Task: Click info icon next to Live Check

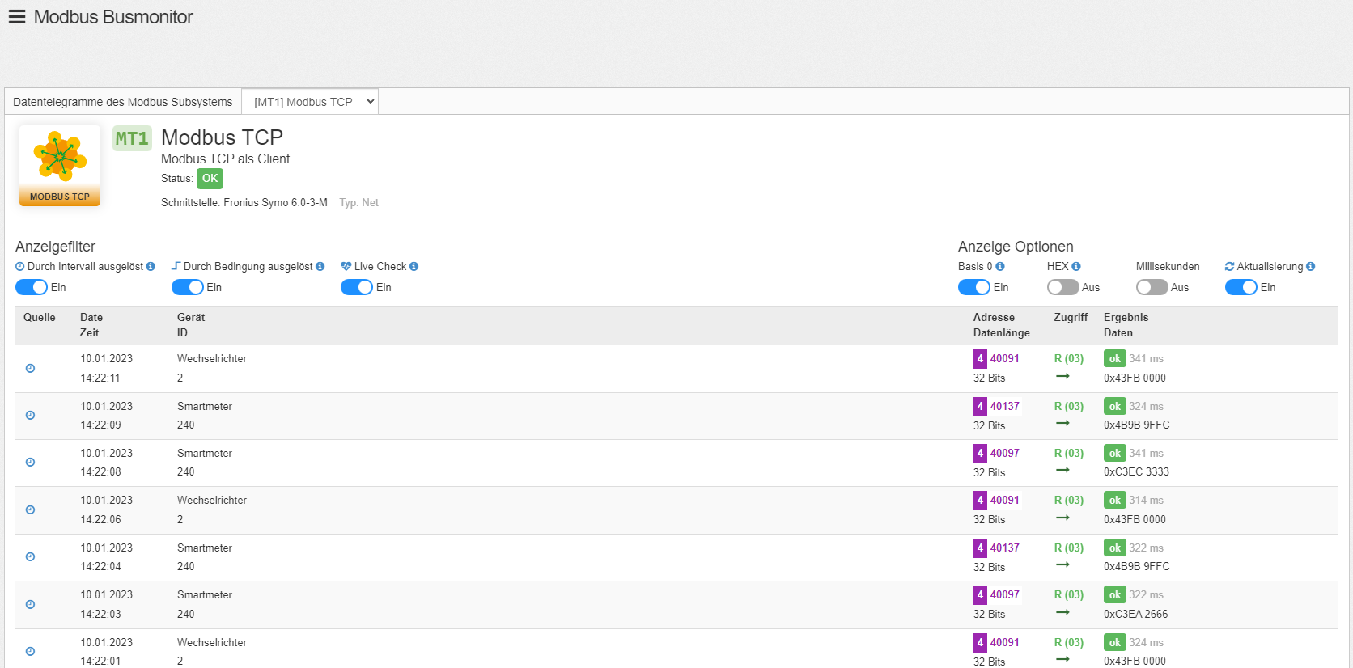Action: [414, 266]
